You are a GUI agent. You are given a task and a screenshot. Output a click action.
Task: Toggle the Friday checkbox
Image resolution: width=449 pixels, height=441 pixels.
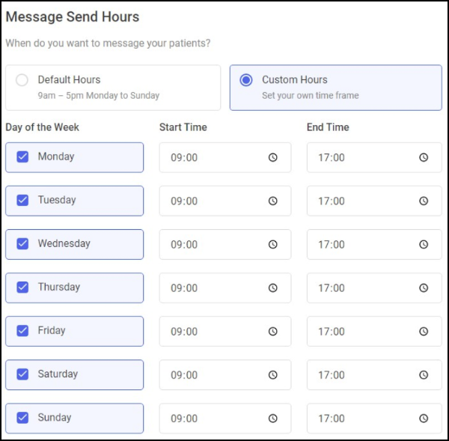point(22,331)
